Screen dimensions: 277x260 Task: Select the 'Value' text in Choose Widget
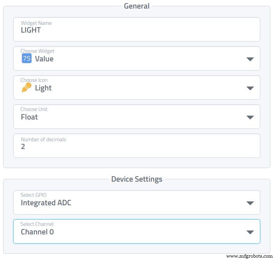pos(44,59)
